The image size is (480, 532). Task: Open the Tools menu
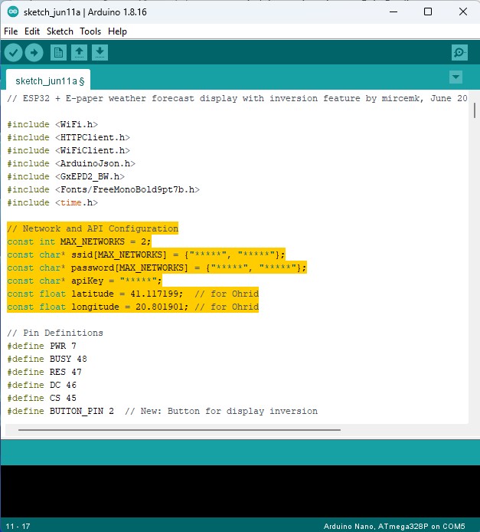tap(90, 31)
